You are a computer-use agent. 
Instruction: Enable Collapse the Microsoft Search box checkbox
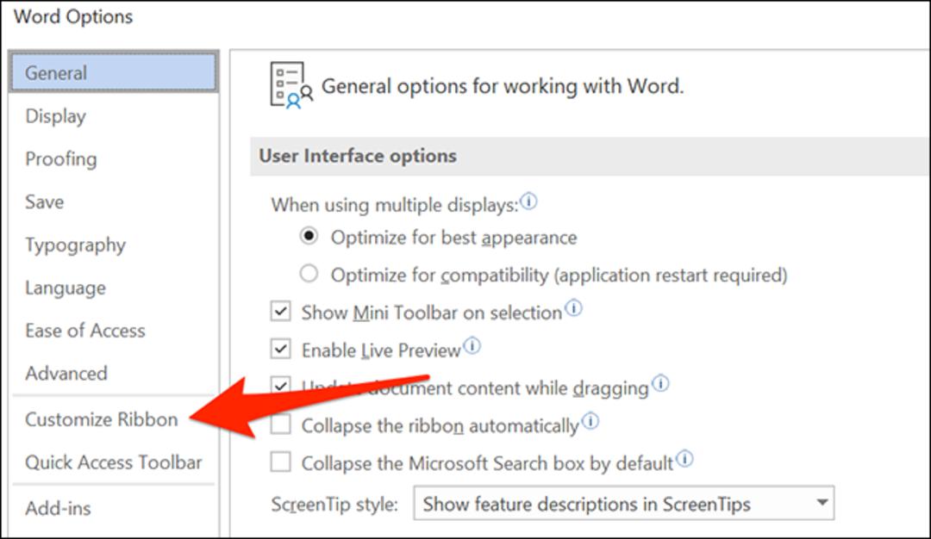(x=281, y=462)
